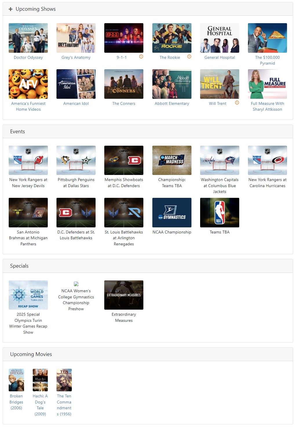Click the clock icon beside The Rookie
This screenshot has height=431, width=296.
pos(189,57)
